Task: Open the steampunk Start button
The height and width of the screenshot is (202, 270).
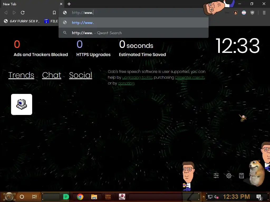Action: coord(9,197)
